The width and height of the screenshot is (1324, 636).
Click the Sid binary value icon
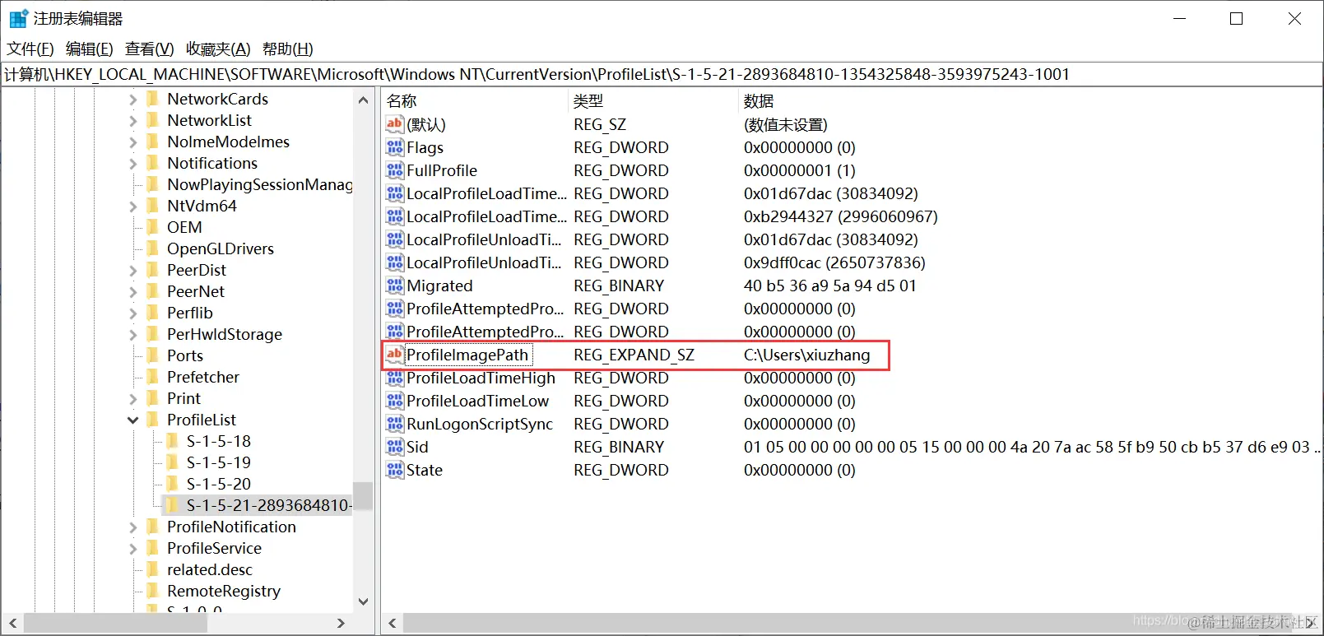tap(395, 447)
